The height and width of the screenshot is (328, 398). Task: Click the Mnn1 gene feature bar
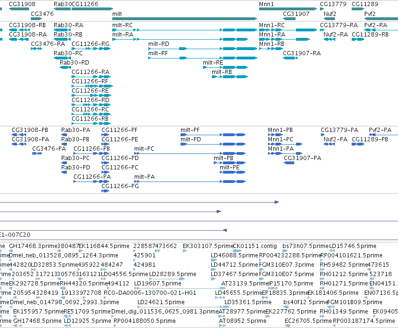[288, 9]
